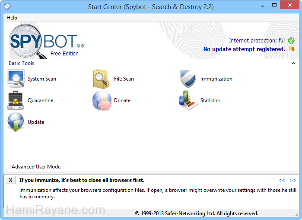This screenshot has width=302, height=220.
Task: Click the copyright Safer-Networking status text
Action: pyautogui.click(x=197, y=214)
